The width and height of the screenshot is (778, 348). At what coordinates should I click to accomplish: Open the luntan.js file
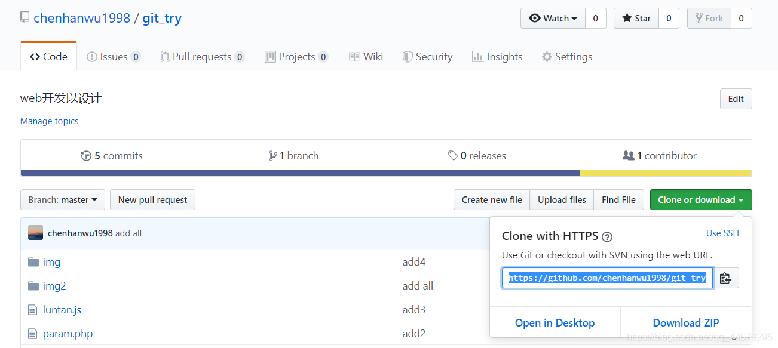62,310
